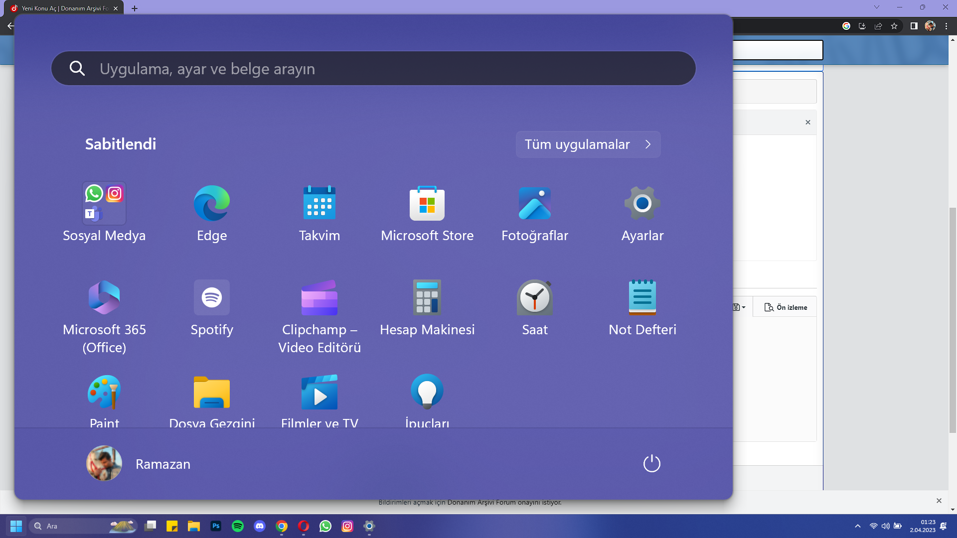The image size is (957, 538).
Task: Dismiss the forum notification prompt bar
Action: tap(939, 501)
